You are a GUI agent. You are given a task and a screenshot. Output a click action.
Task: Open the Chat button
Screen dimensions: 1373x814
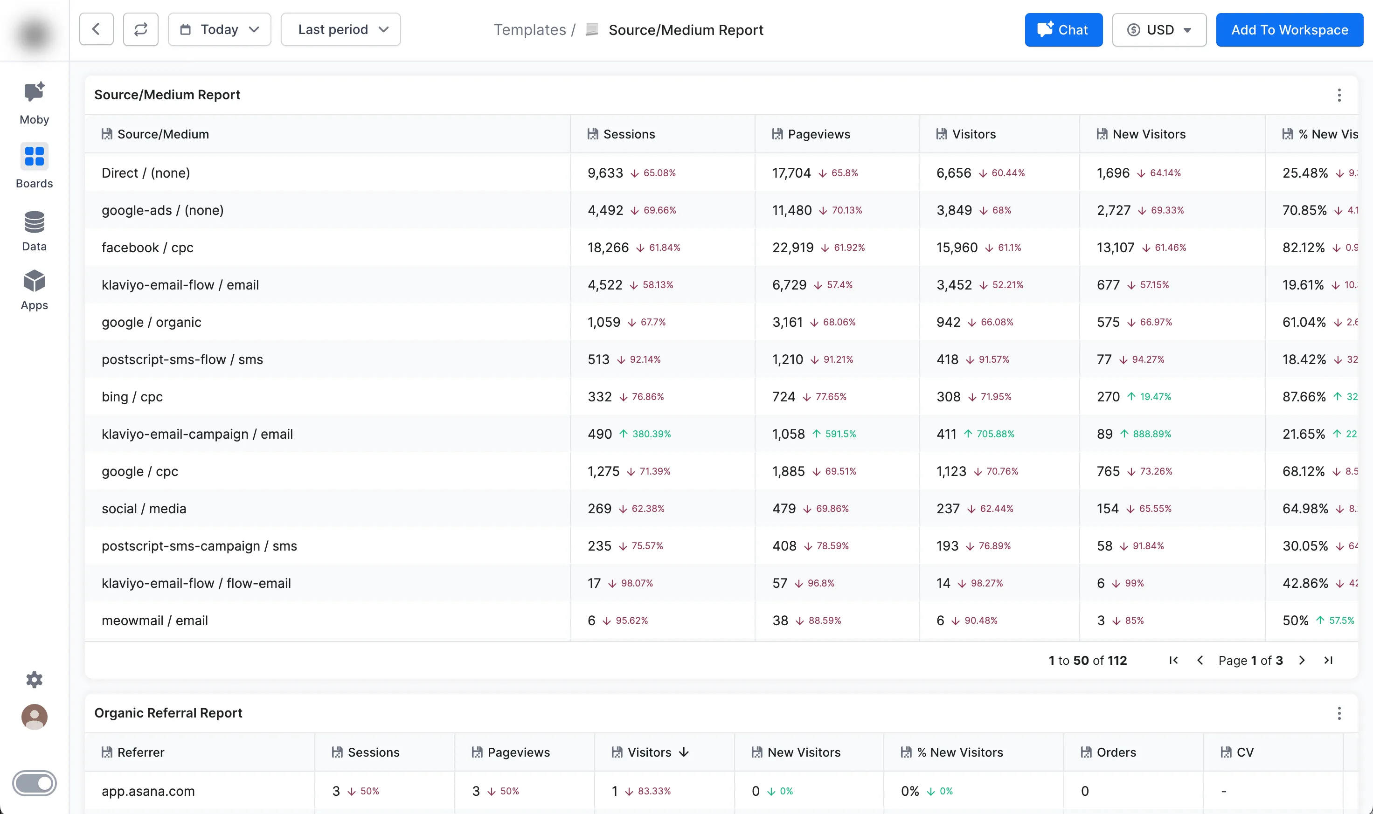point(1063,30)
